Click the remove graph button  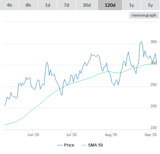point(144,15)
